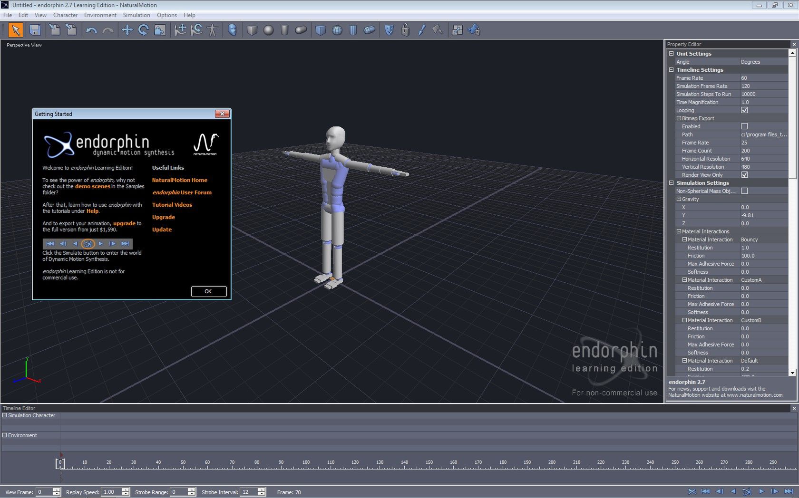Click OK in the Getting Started dialog

(209, 291)
